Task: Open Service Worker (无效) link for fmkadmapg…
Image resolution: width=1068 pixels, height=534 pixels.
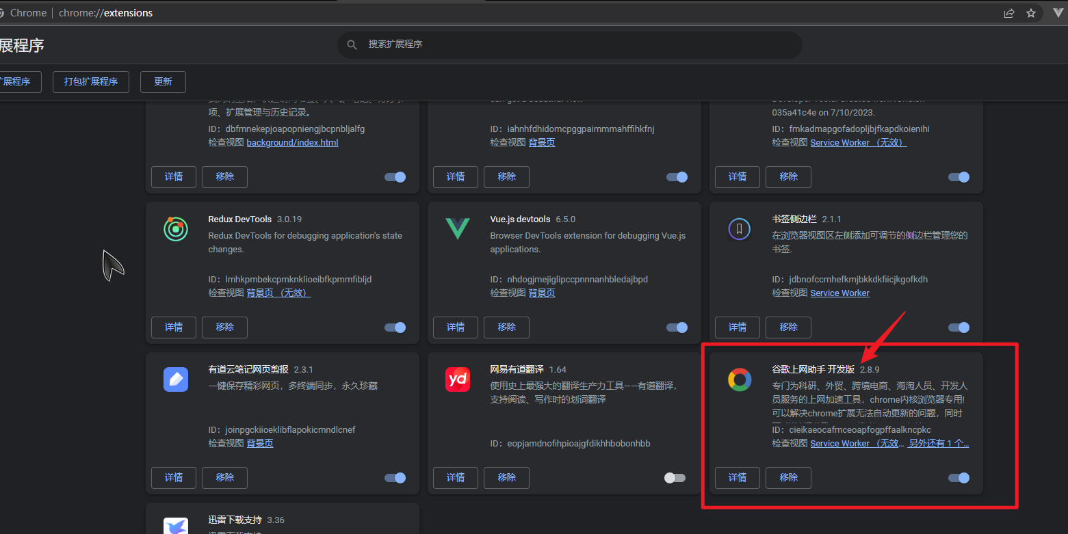Action: tap(859, 142)
